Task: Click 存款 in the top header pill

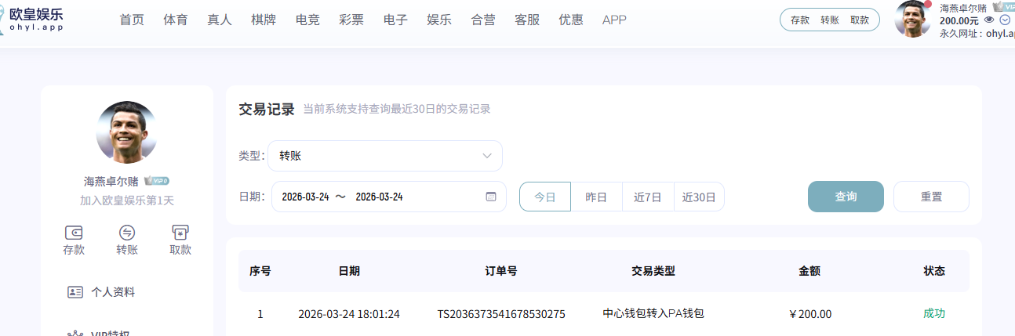Action: point(800,20)
